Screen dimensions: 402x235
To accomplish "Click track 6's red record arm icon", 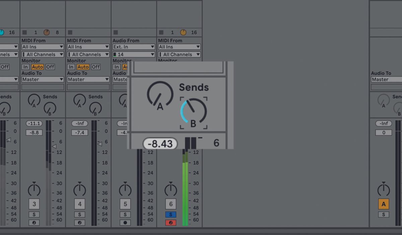I will coord(171,222).
